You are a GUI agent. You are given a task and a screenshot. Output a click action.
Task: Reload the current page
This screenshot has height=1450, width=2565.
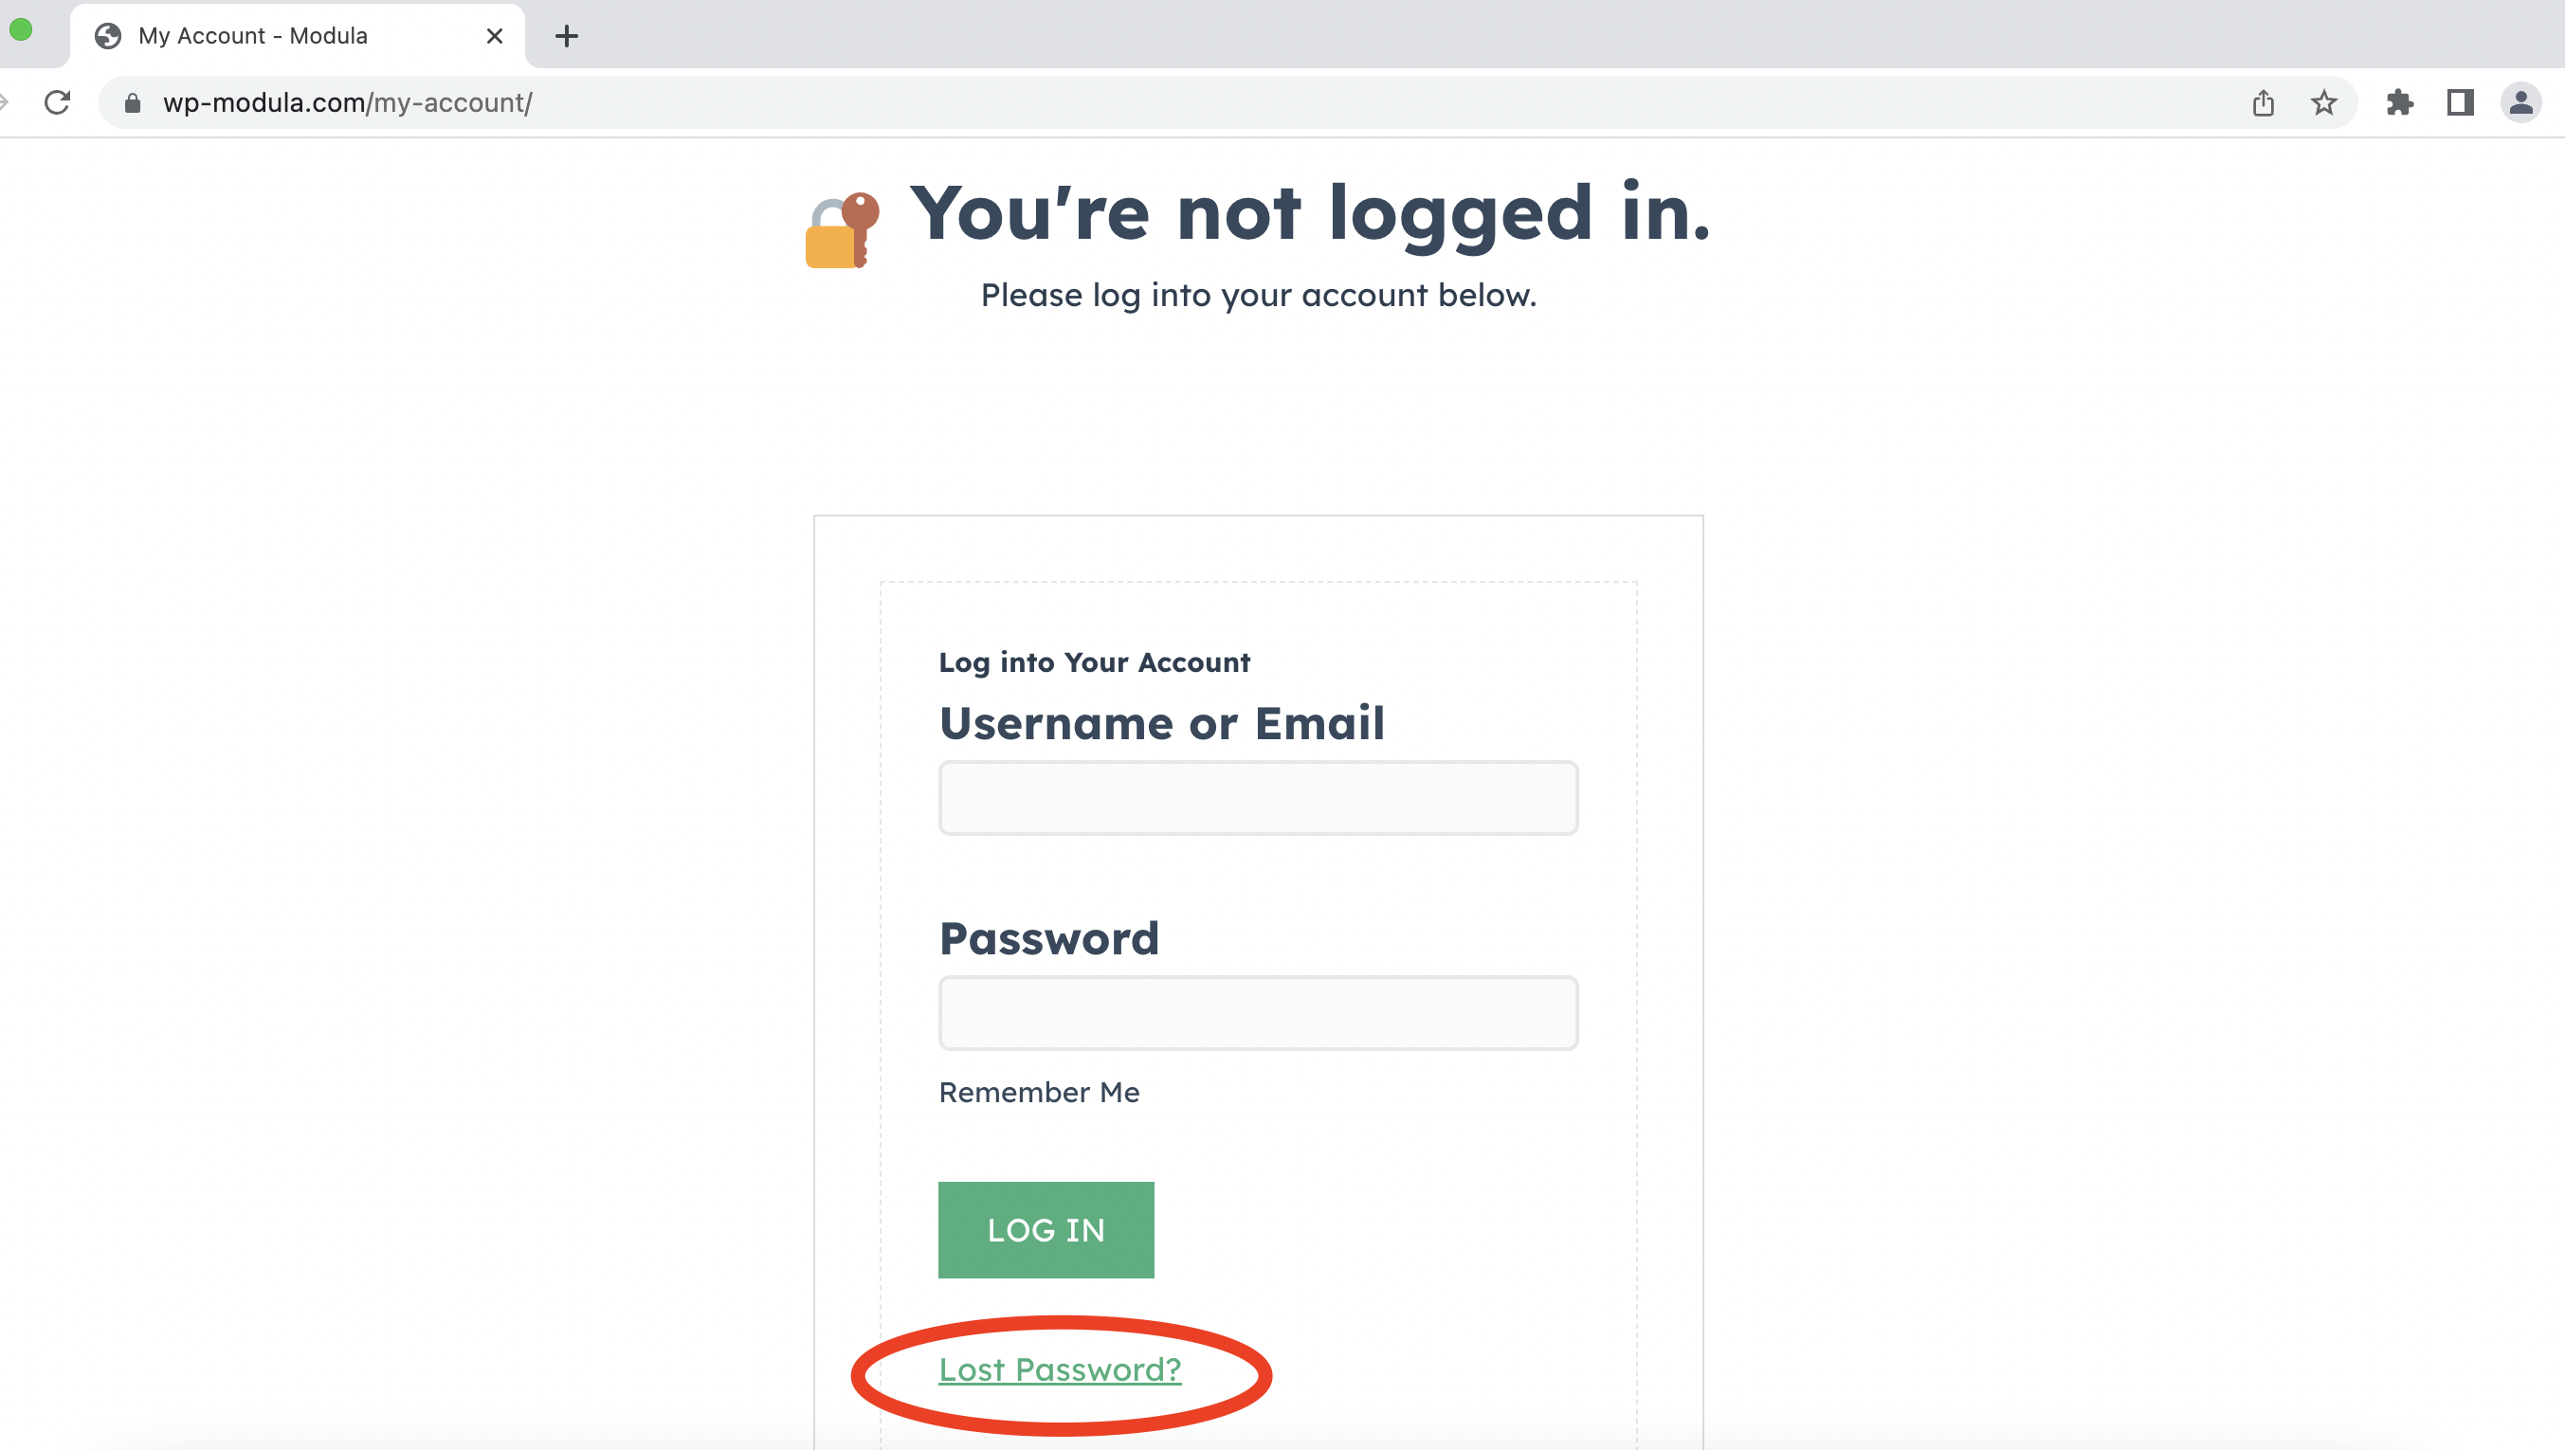(58, 102)
